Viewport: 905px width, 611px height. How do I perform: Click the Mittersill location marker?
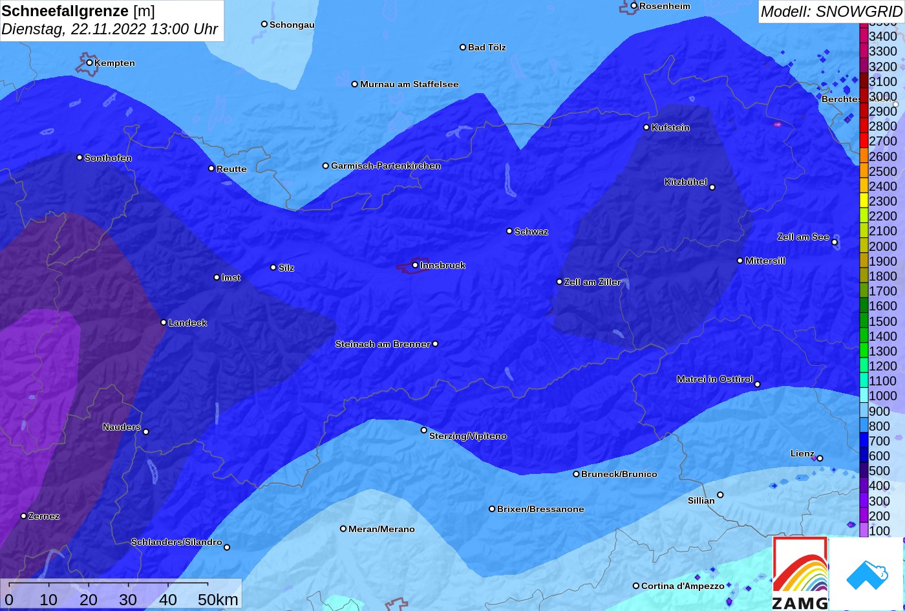(x=740, y=261)
